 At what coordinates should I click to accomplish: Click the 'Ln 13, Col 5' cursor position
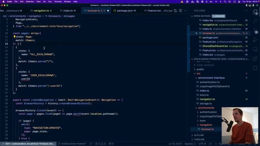click(x=175, y=144)
